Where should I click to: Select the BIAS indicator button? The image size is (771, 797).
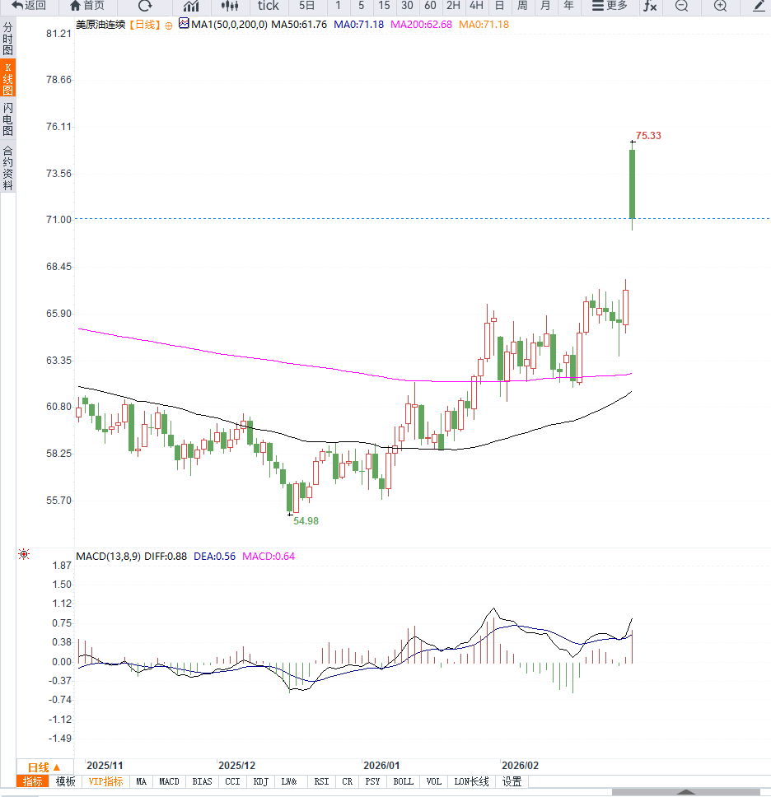(x=202, y=781)
